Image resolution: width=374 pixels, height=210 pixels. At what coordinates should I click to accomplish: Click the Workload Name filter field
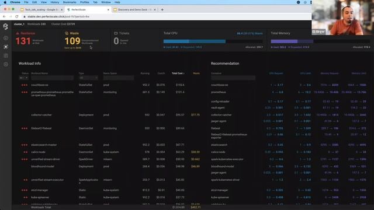point(52,78)
